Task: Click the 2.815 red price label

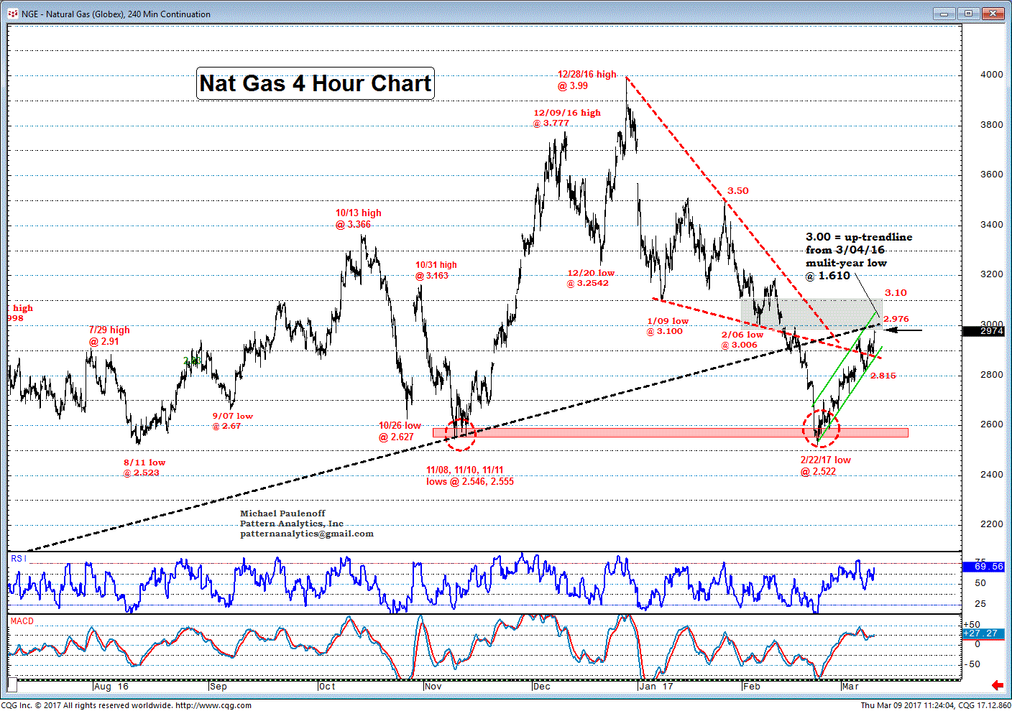Action: (x=883, y=376)
